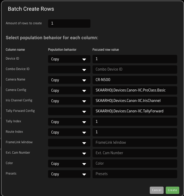Click the 'Color' column label

(x=9, y=163)
